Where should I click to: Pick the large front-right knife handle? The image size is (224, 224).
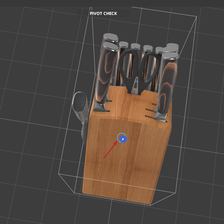point(167,84)
